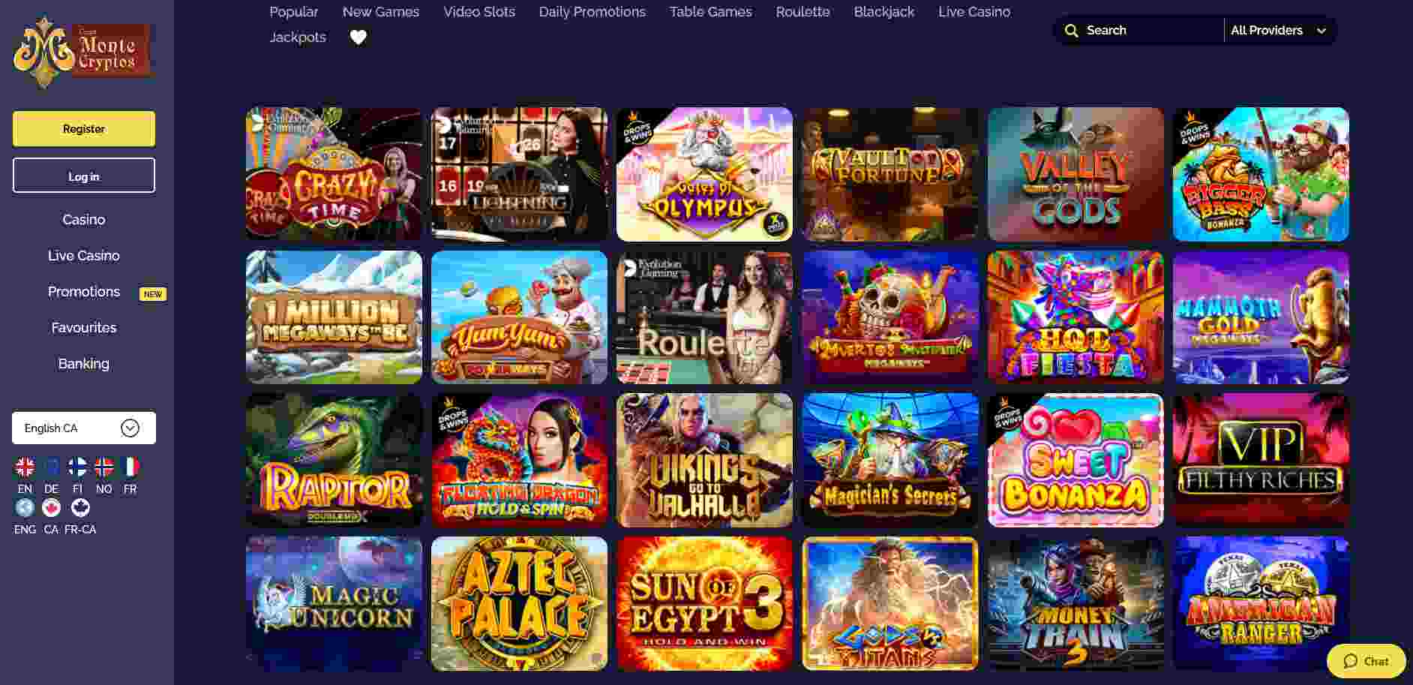Open the English CA language selector
Image resolution: width=1413 pixels, height=685 pixels.
click(x=84, y=428)
